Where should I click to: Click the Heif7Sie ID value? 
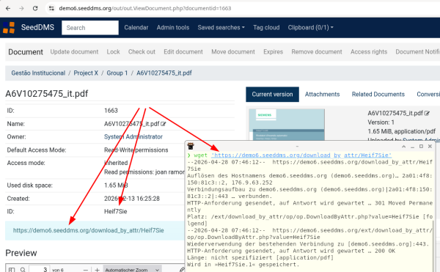tap(116, 211)
